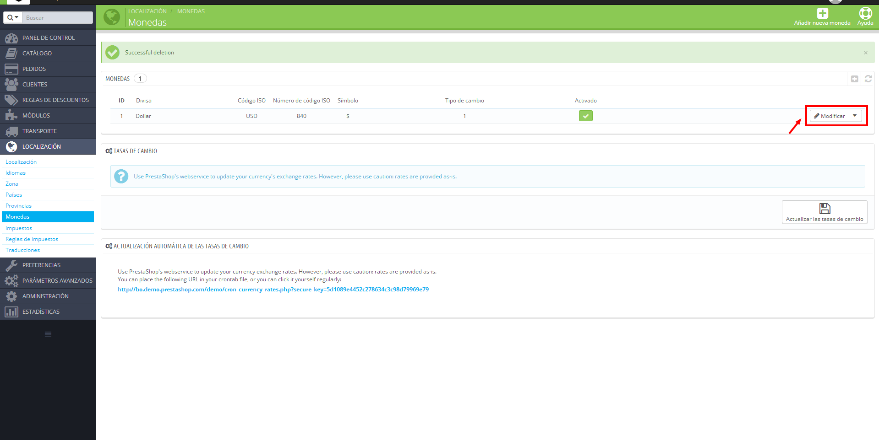The image size is (879, 440).
Task: Dismiss the Successful deletion message
Action: point(865,52)
